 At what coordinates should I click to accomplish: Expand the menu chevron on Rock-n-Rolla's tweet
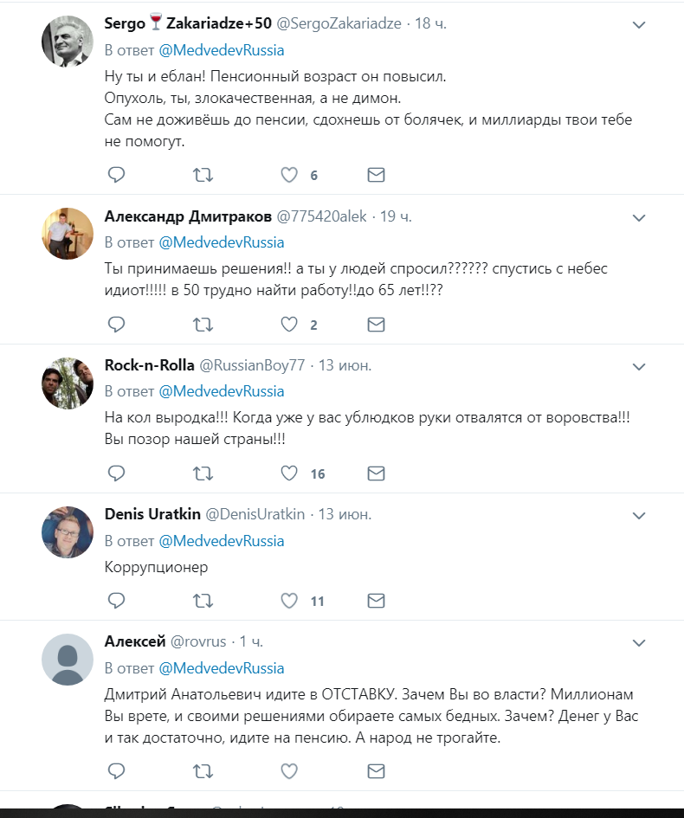(x=639, y=366)
